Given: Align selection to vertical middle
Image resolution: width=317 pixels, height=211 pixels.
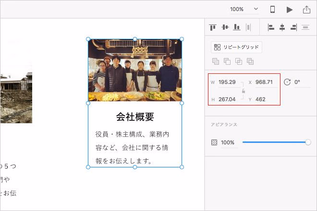Looking at the screenshot, I should tap(225, 27).
